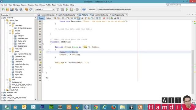
Task: Open Chrome from the taskbar
Action: 96,107
